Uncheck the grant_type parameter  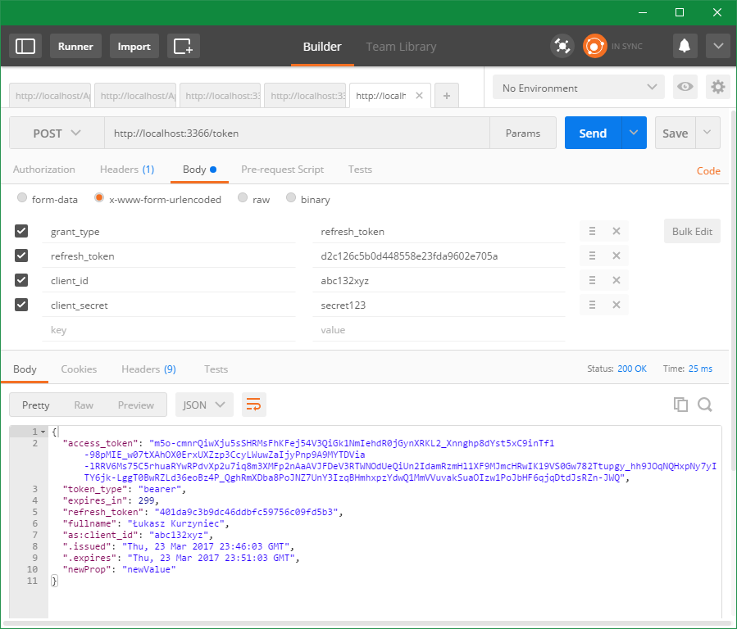pos(21,231)
